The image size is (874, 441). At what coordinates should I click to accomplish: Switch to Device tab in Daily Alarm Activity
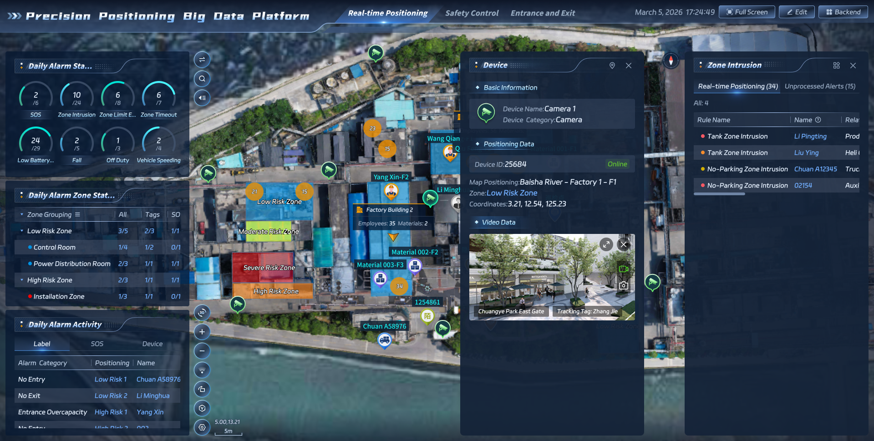pos(152,344)
